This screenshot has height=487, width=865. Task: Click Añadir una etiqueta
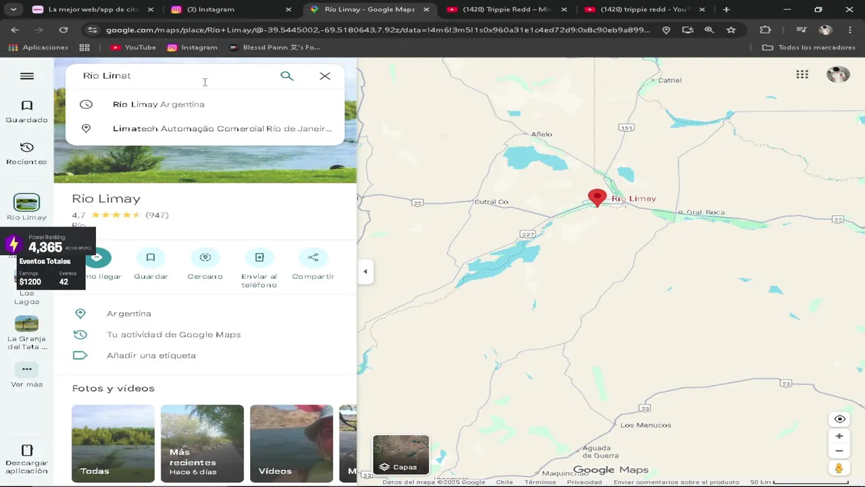coord(205,356)
